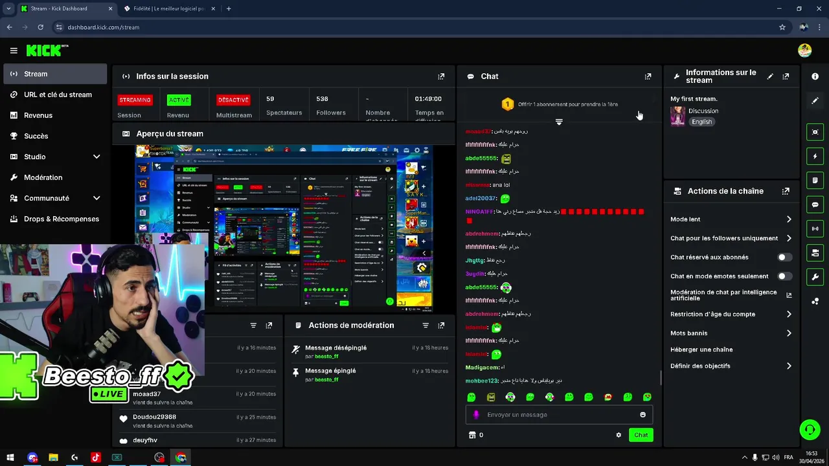The width and height of the screenshot is (829, 466).
Task: Click the pencil icon in the right sidebar
Action: (x=815, y=100)
